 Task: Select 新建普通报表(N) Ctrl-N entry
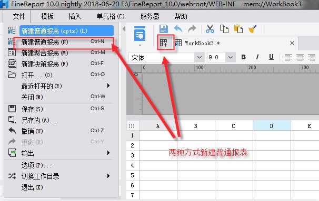pyautogui.click(x=60, y=42)
